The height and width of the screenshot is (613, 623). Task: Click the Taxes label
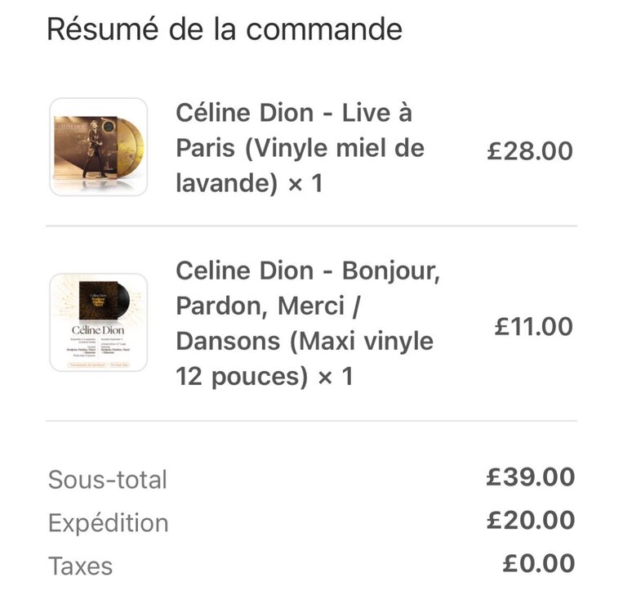tap(80, 566)
